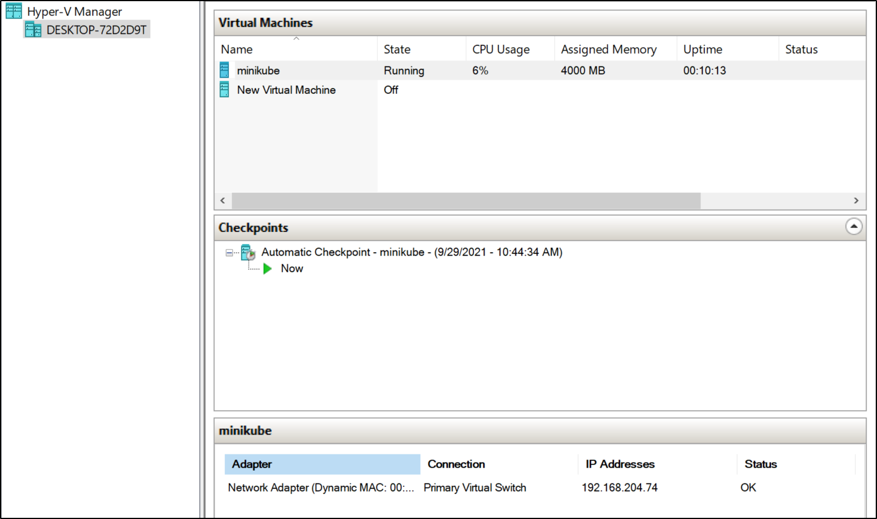This screenshot has height=519, width=877.
Task: Sort by Assigned Memory column header
Action: (x=616, y=50)
